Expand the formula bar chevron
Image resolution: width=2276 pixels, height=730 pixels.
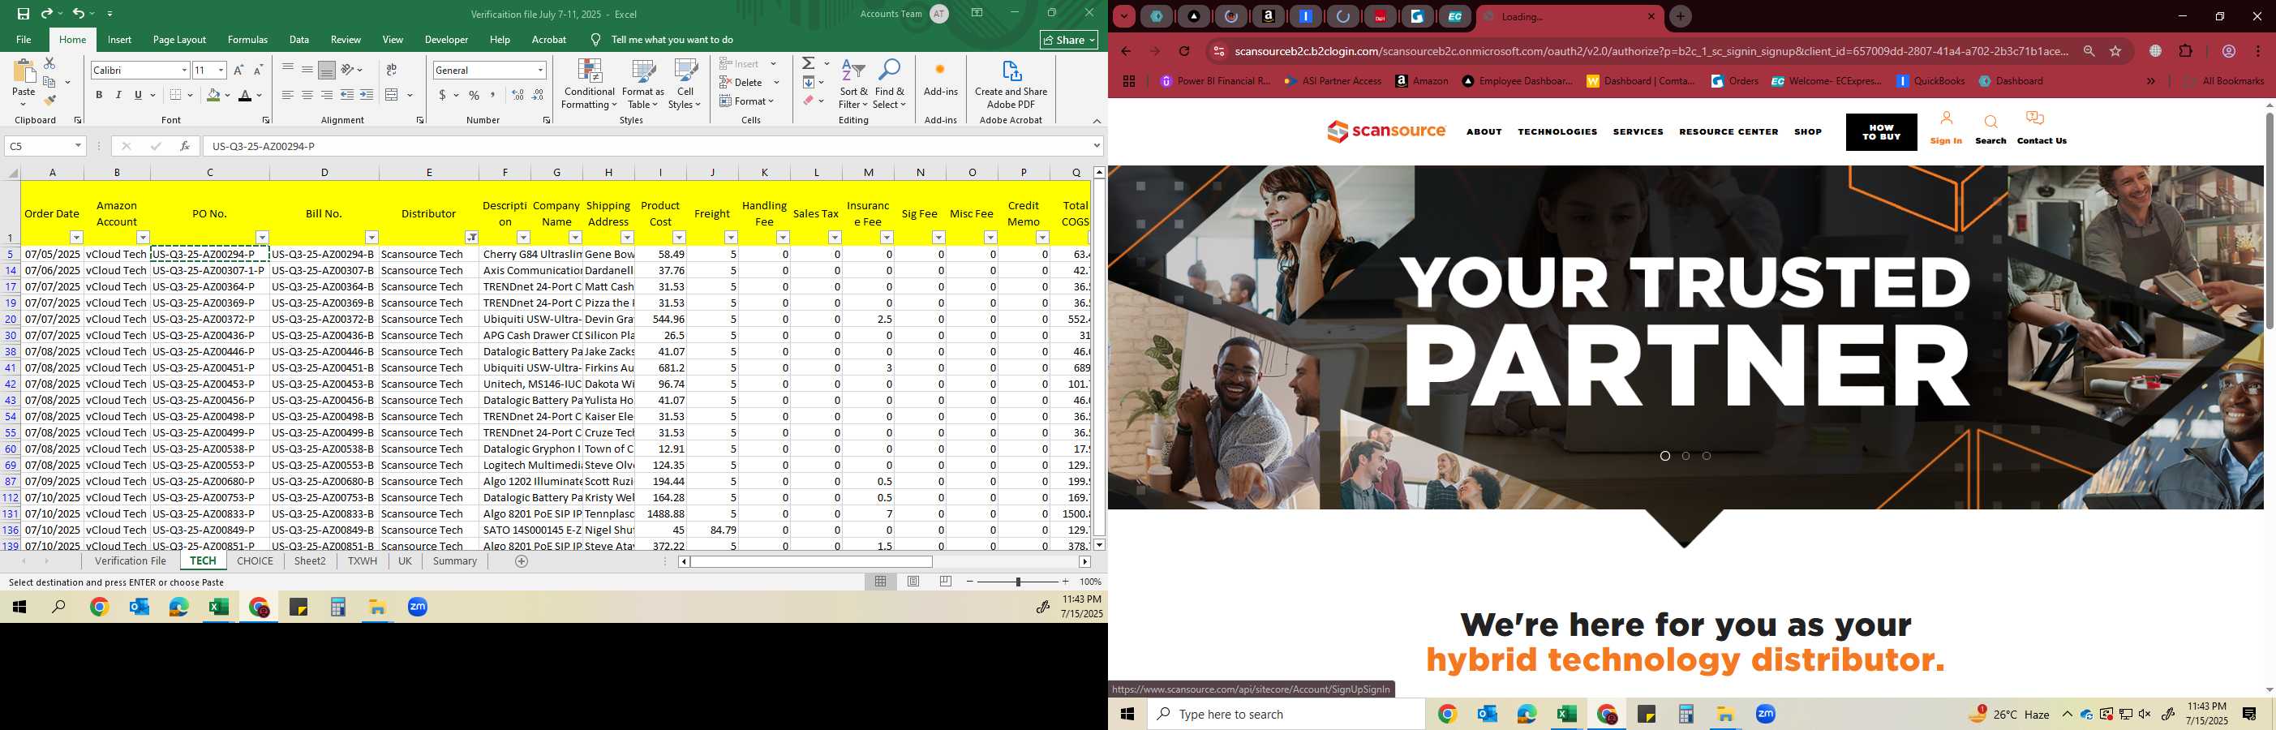[1097, 146]
